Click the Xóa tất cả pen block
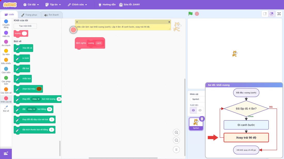284x159 pixels. (23, 48)
